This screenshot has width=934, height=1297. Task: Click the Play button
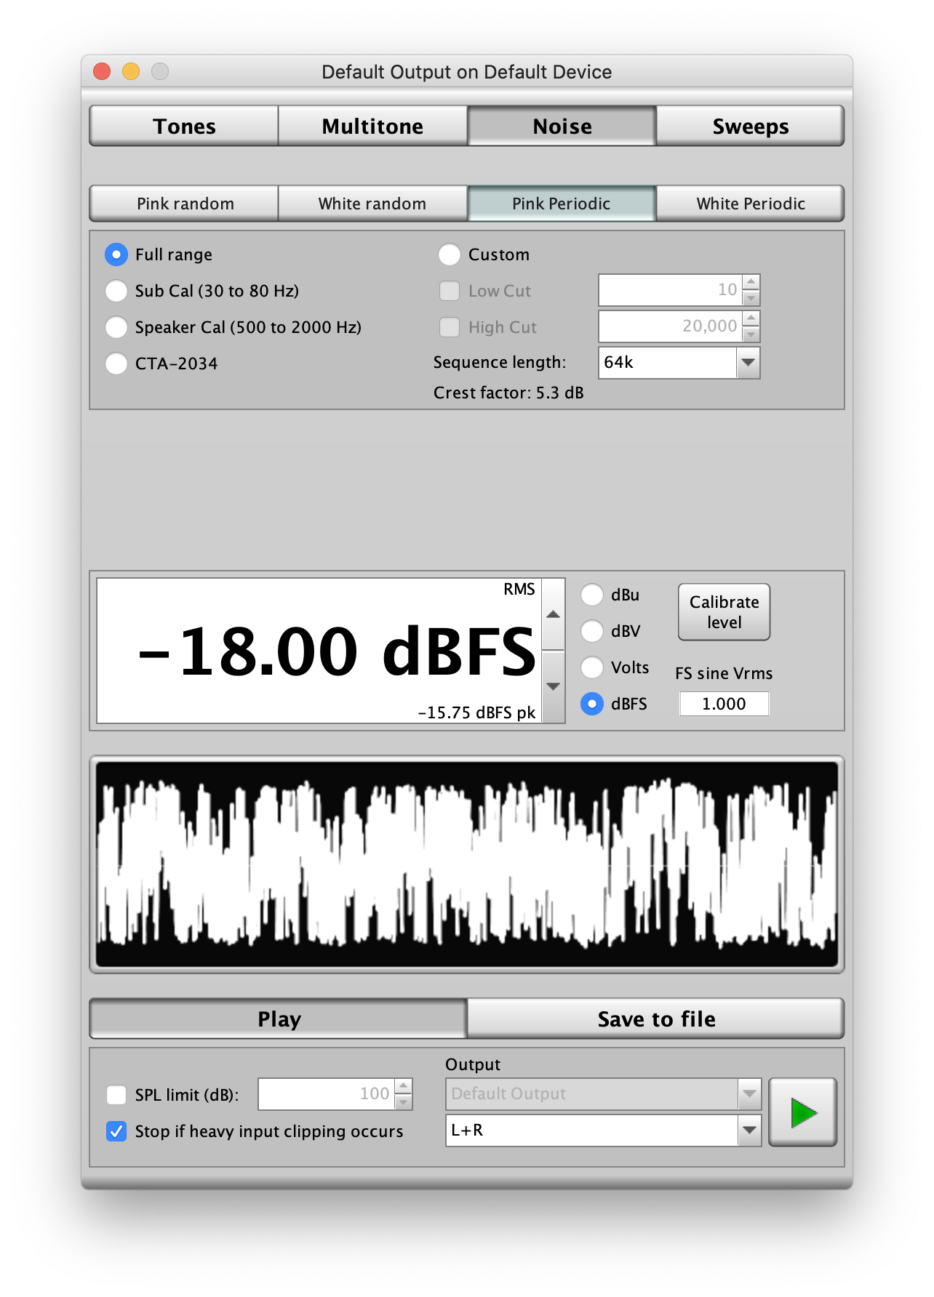278,1019
